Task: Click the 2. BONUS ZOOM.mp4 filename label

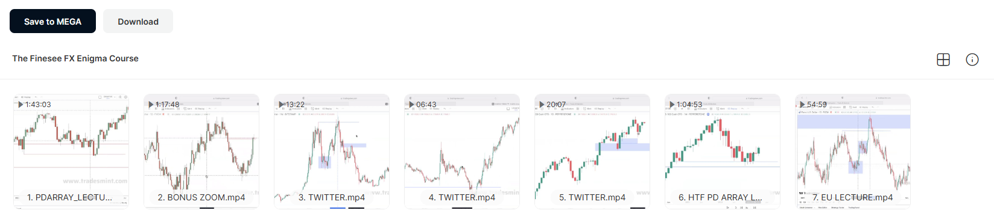Action: 201,197
